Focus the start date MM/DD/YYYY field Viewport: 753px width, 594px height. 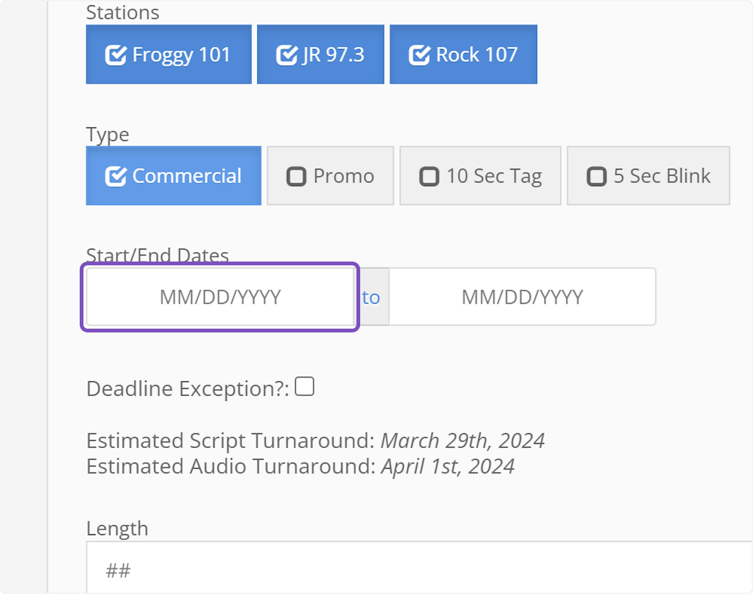pos(220,297)
